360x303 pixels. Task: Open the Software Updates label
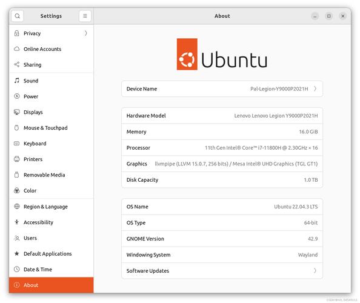(148, 271)
